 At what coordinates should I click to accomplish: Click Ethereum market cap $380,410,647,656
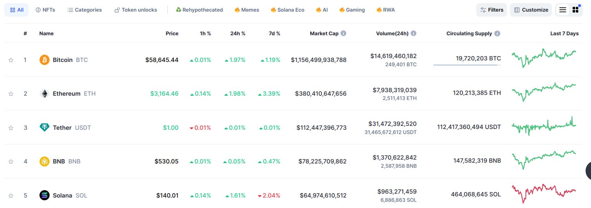click(x=321, y=94)
